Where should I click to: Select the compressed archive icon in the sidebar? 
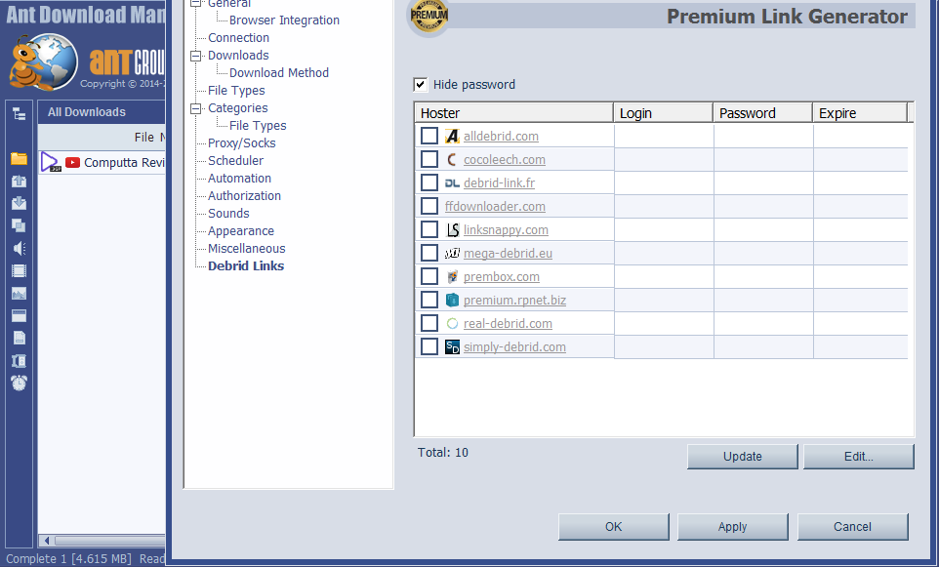click(20, 360)
